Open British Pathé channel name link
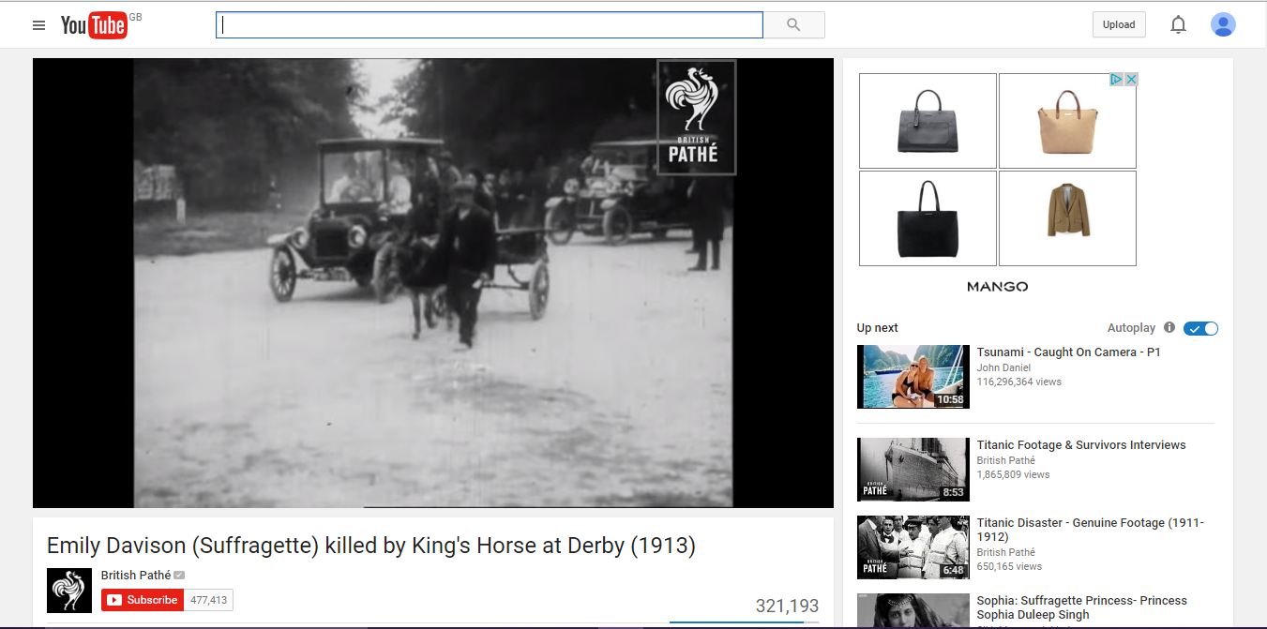The height and width of the screenshot is (629, 1267). click(136, 575)
